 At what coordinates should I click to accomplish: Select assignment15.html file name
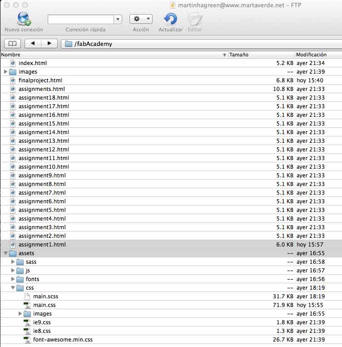click(x=44, y=124)
